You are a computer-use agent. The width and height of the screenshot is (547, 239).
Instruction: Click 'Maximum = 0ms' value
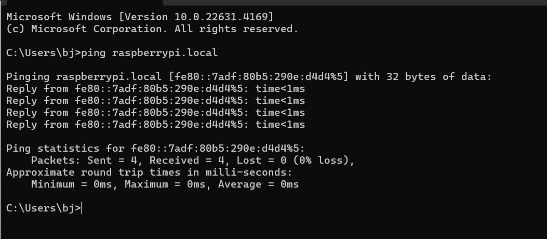(165, 184)
